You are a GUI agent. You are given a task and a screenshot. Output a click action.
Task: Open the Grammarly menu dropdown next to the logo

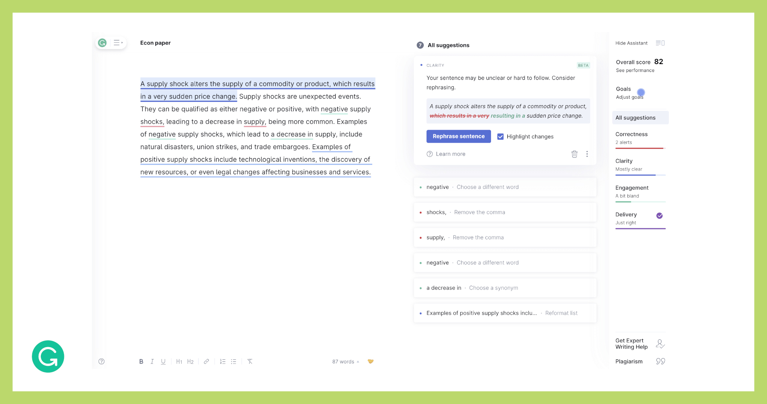118,43
